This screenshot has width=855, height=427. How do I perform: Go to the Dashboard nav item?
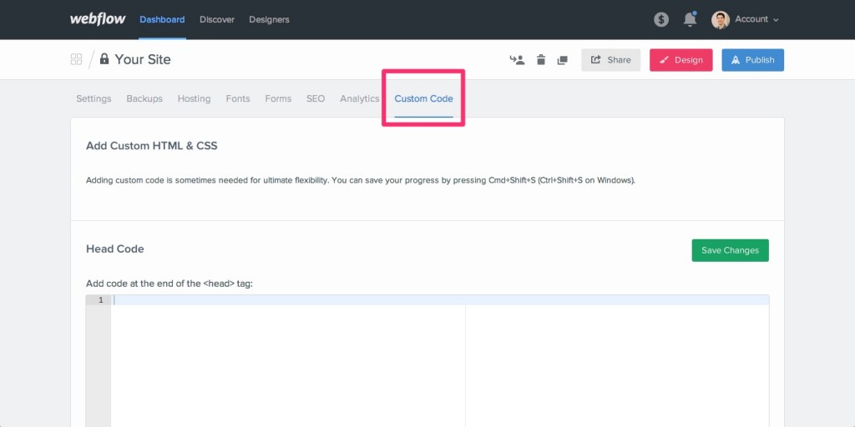162,20
